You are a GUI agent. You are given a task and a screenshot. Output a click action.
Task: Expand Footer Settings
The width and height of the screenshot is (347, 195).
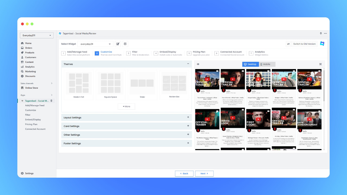pos(127,143)
